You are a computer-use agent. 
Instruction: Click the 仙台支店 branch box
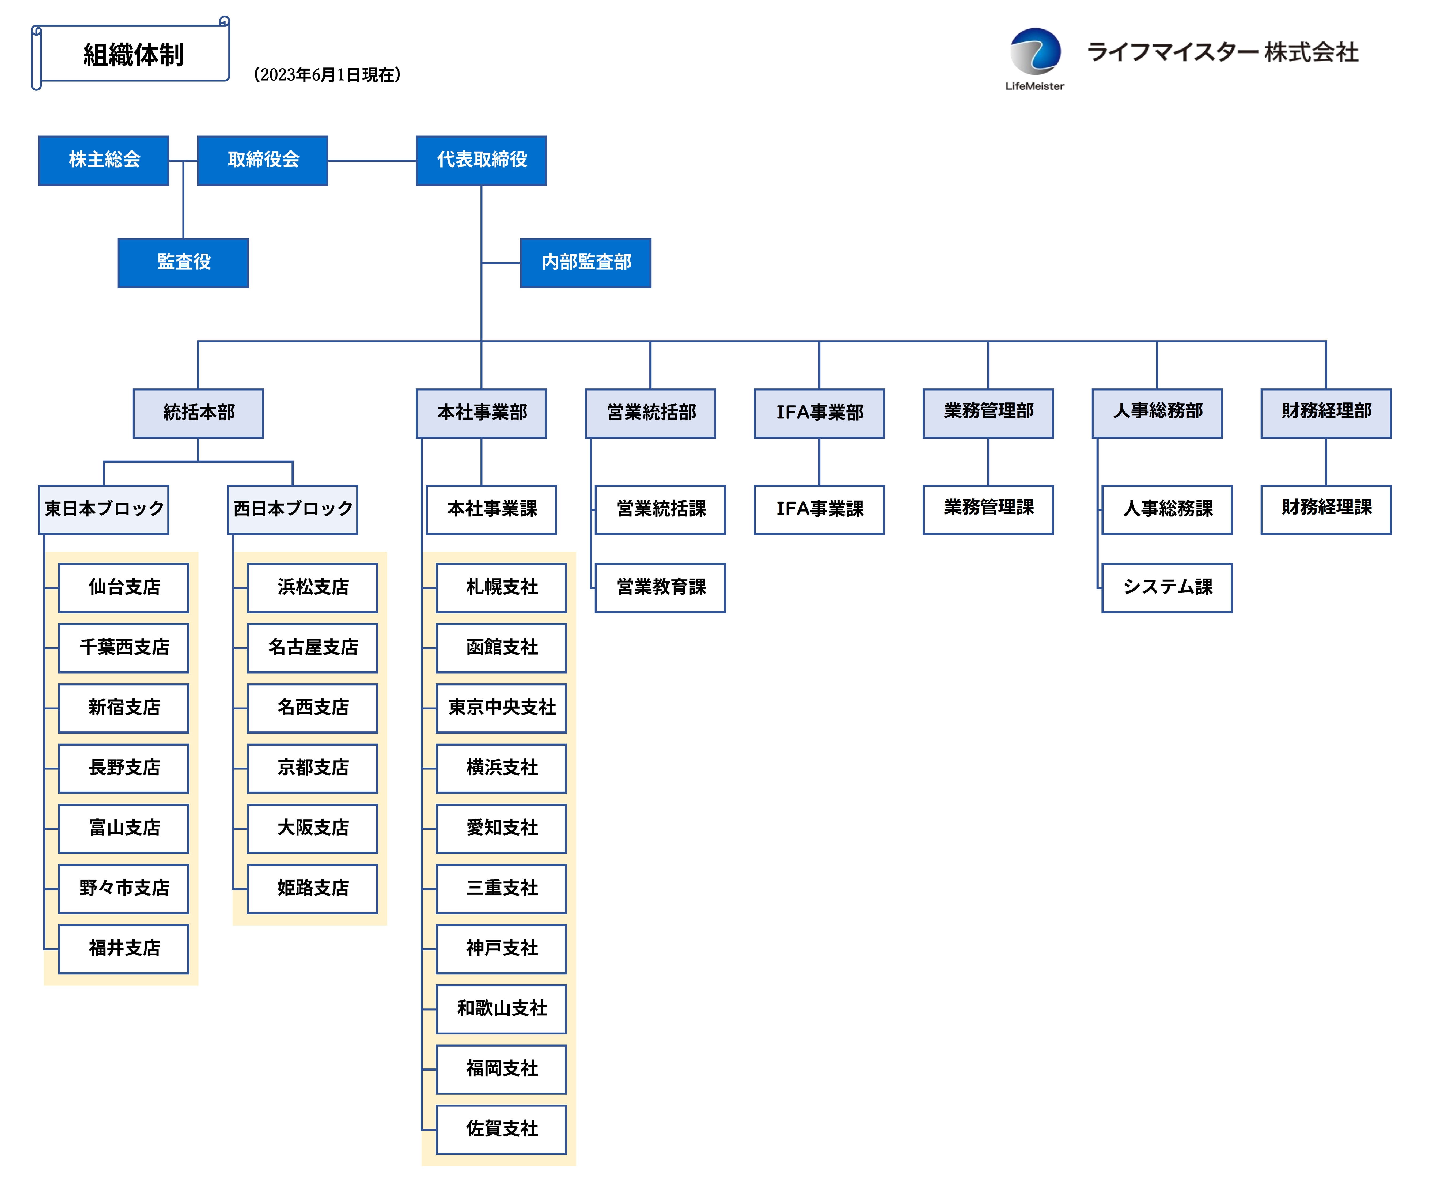click(124, 588)
